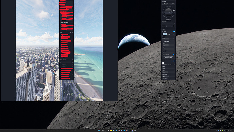This screenshot has width=234, height=132.
Task: Toggle the Cast Shadow switch
Action: click(x=174, y=55)
